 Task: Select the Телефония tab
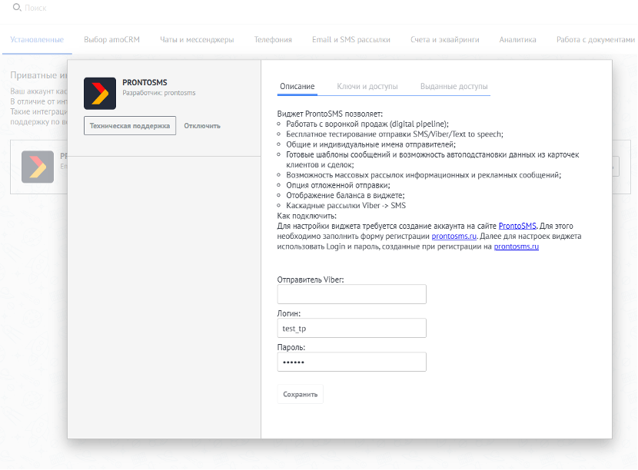tap(273, 39)
